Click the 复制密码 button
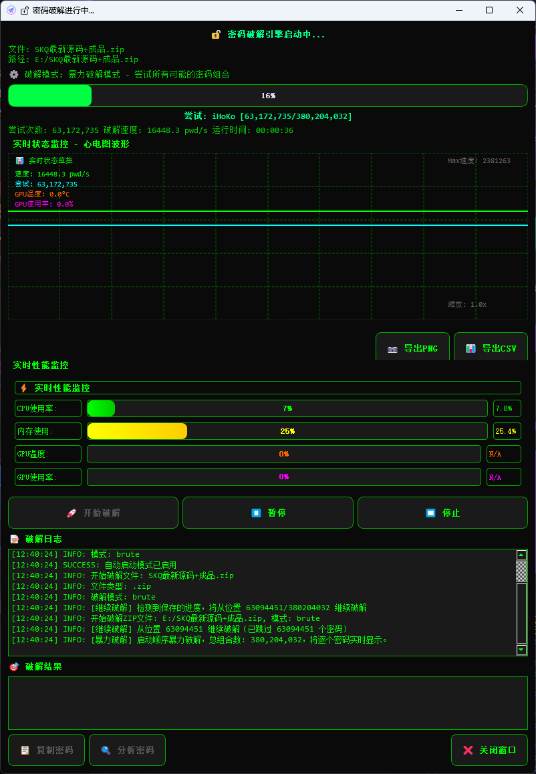Screen dimensions: 536x774 pyautogui.click(x=46, y=750)
